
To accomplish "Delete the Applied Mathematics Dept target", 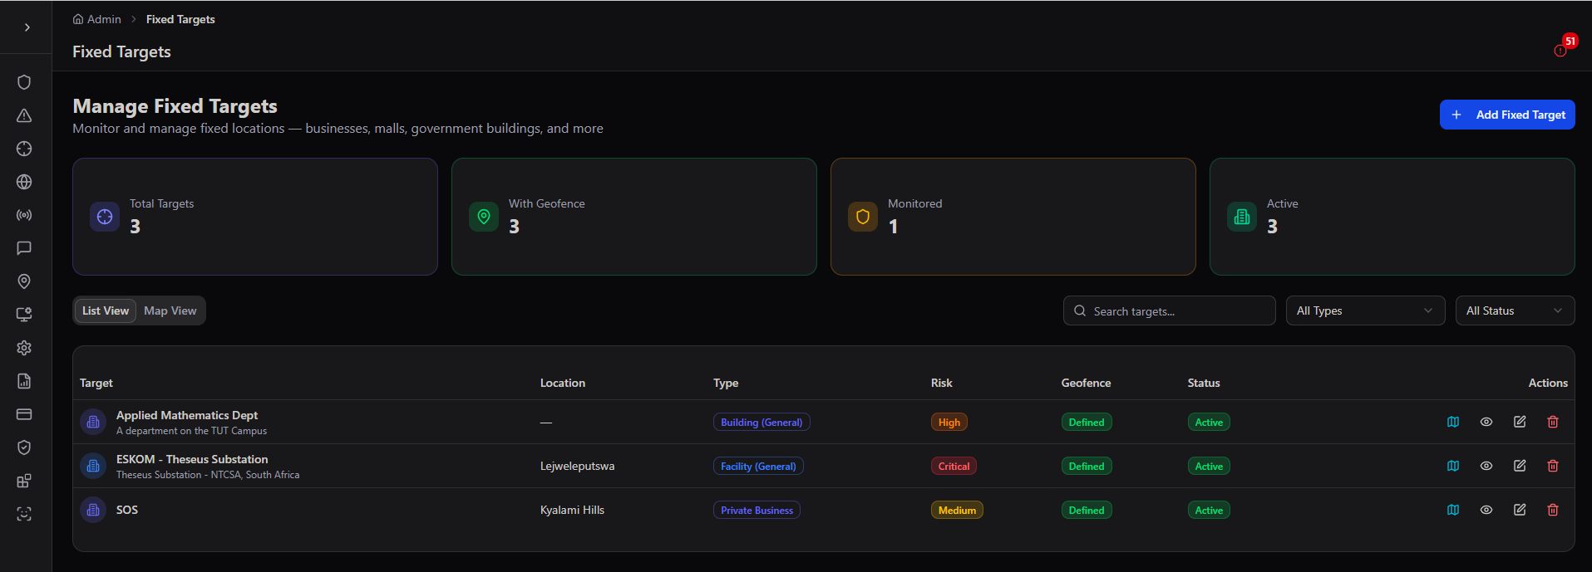I will (x=1553, y=422).
